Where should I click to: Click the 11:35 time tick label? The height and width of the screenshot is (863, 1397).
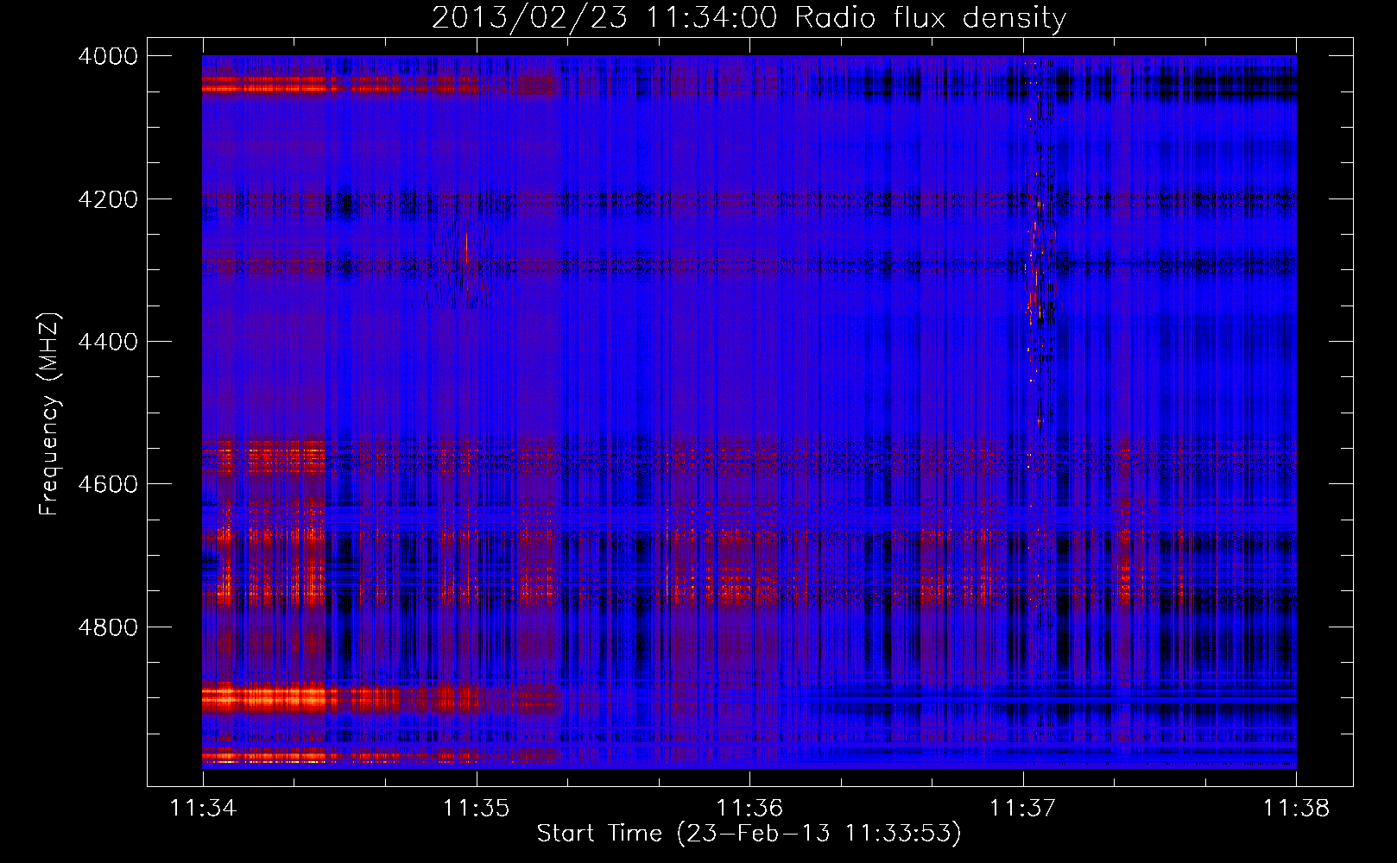click(x=476, y=808)
